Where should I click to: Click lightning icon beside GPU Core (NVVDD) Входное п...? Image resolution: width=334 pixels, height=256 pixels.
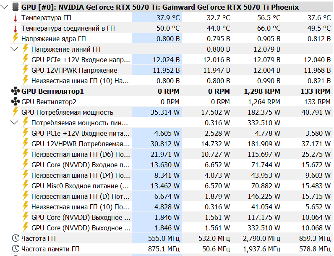26,164
